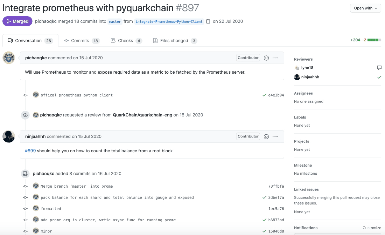Click ninjaahhh avatar beside second comment
This screenshot has height=235, width=385.
click(9, 136)
